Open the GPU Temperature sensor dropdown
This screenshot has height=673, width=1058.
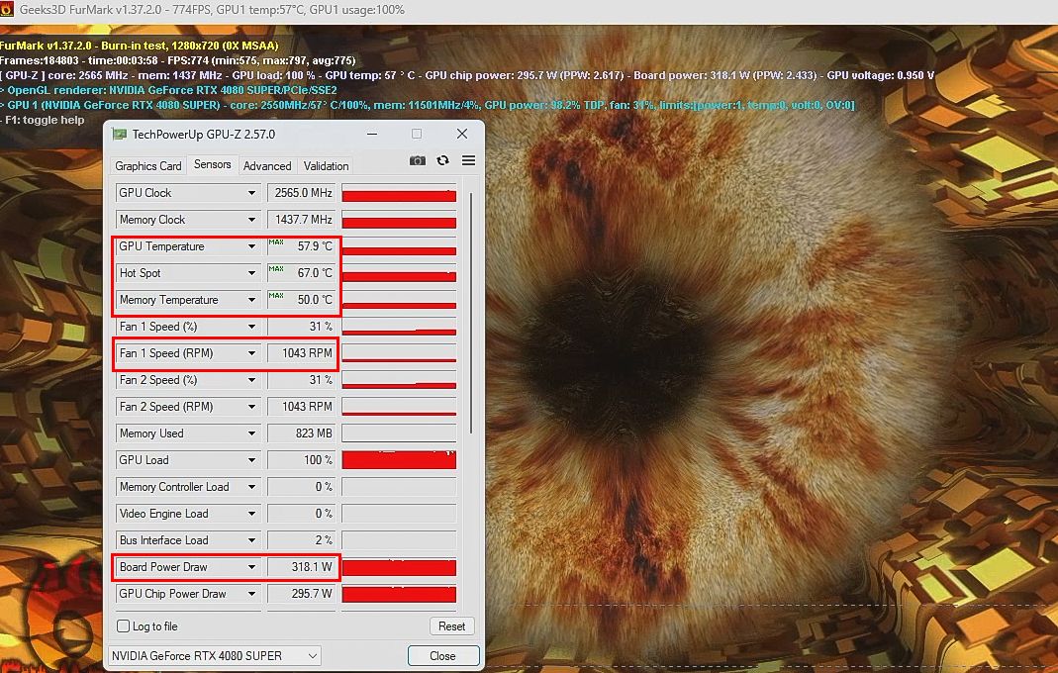pos(251,246)
